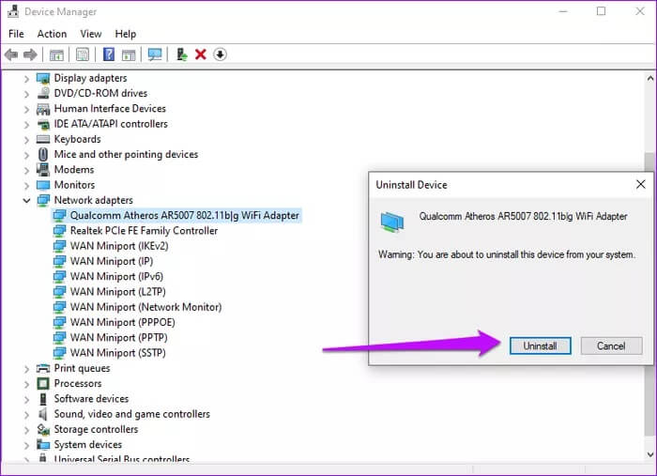Click the scrollbar up arrow
657x476 pixels.
click(x=650, y=78)
